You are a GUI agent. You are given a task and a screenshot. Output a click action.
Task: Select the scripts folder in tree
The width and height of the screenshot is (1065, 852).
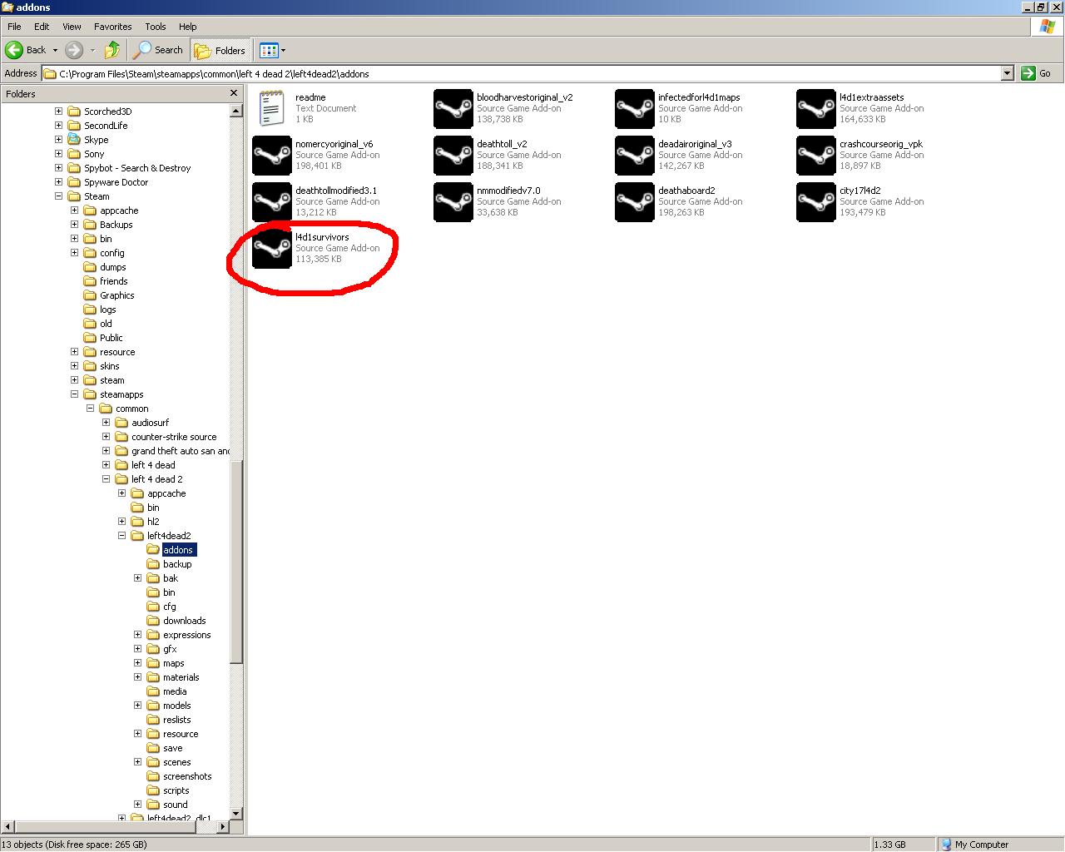point(176,790)
